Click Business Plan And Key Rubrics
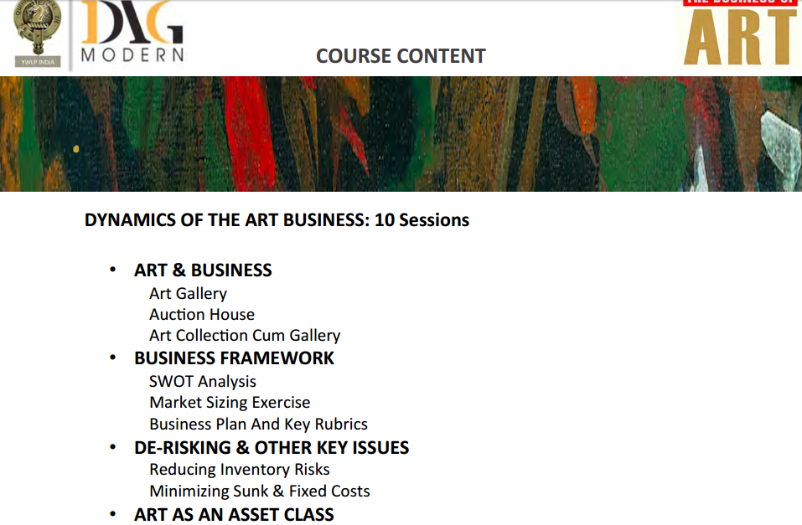Viewport: 802px width, 525px height. (258, 424)
